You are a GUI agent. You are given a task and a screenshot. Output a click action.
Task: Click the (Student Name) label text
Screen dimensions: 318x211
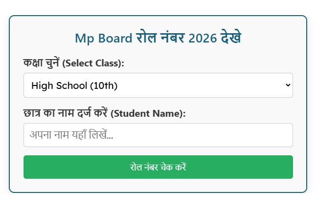point(148,114)
